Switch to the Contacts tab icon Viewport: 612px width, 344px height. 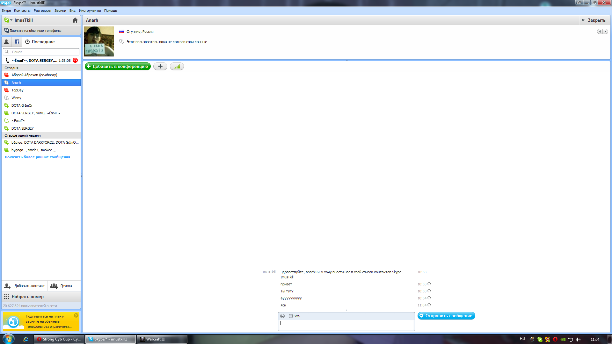coord(6,42)
